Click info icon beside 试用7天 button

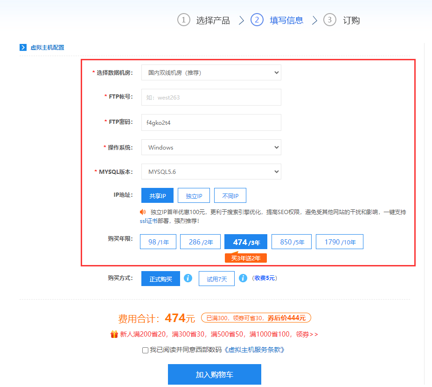pos(243,278)
